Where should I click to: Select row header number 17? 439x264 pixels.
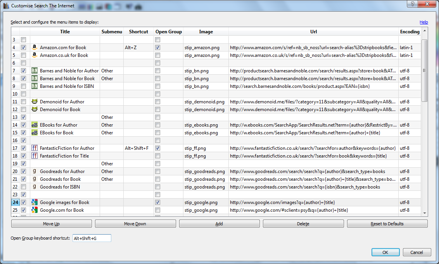coord(15,148)
